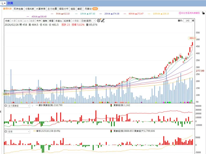The width and height of the screenshot is (206, 154).
Task: Open the 主力買賣超 indicator dropdown
Action: [x=19, y=106]
